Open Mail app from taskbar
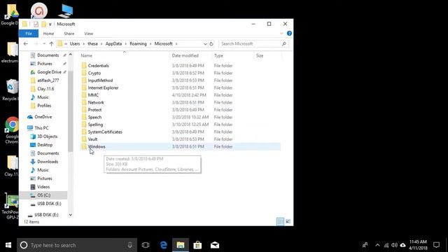The image size is (448, 252). [x=215, y=245]
